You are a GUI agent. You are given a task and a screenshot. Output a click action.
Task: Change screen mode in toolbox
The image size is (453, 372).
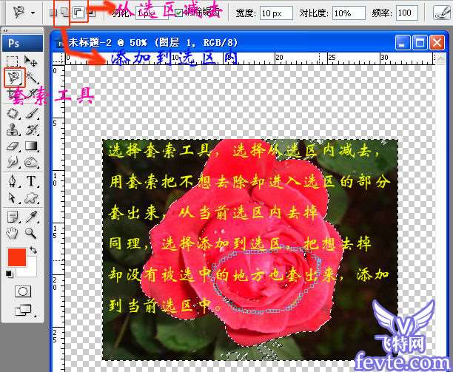[x=23, y=310]
